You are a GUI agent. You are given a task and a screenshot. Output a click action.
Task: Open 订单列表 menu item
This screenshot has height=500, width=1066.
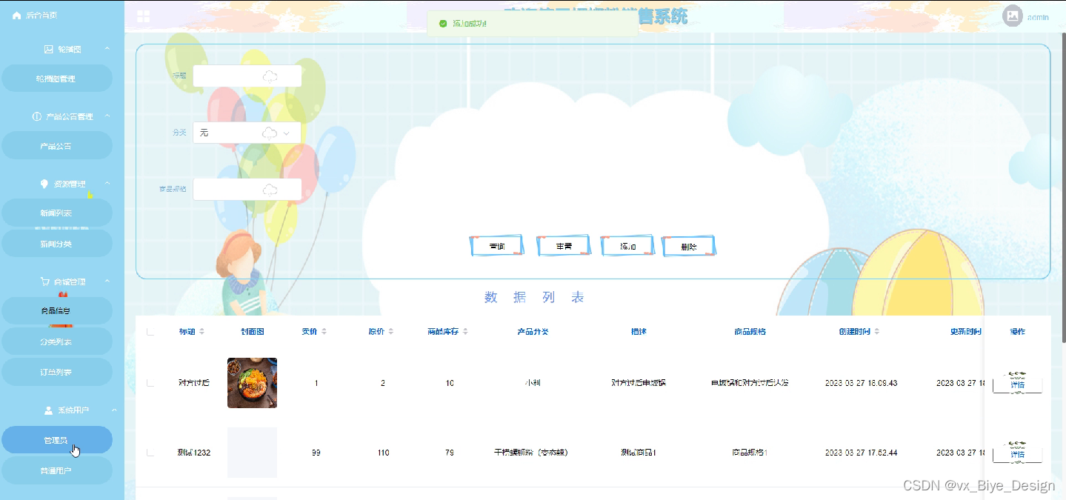57,373
